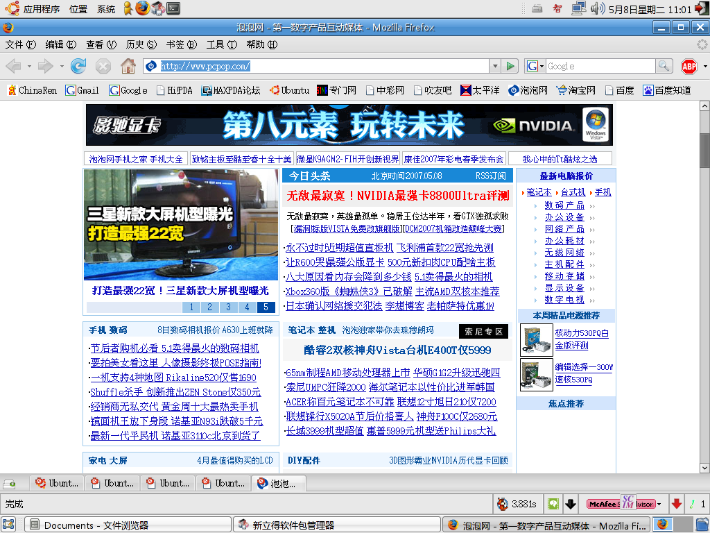Select slideshow page number 1
Screen dimensions: 710x533
pos(191,307)
